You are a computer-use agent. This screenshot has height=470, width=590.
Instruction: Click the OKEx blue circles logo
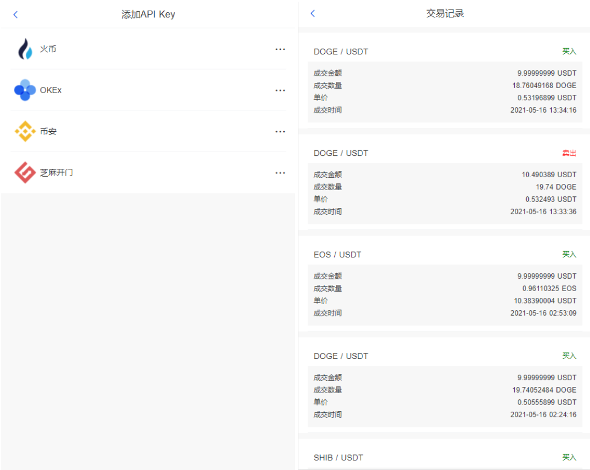(25, 90)
